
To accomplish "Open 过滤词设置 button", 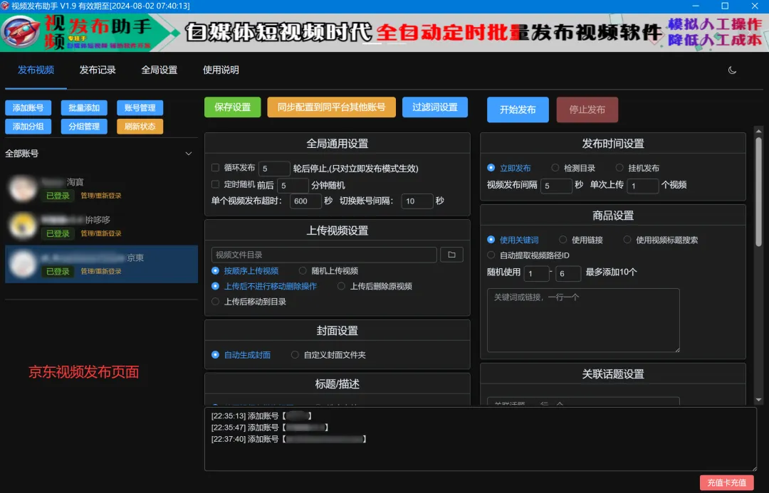I will click(x=435, y=107).
